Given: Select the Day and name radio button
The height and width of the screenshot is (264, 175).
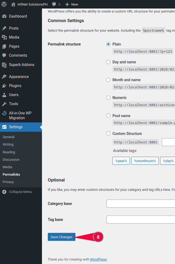Looking at the screenshot, I should (x=108, y=62).
